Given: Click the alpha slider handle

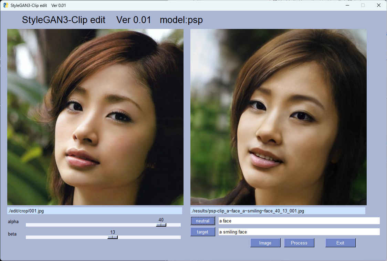Looking at the screenshot, I should point(161,225).
